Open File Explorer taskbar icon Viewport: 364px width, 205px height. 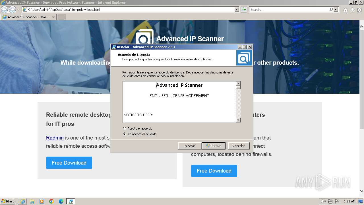(32, 201)
